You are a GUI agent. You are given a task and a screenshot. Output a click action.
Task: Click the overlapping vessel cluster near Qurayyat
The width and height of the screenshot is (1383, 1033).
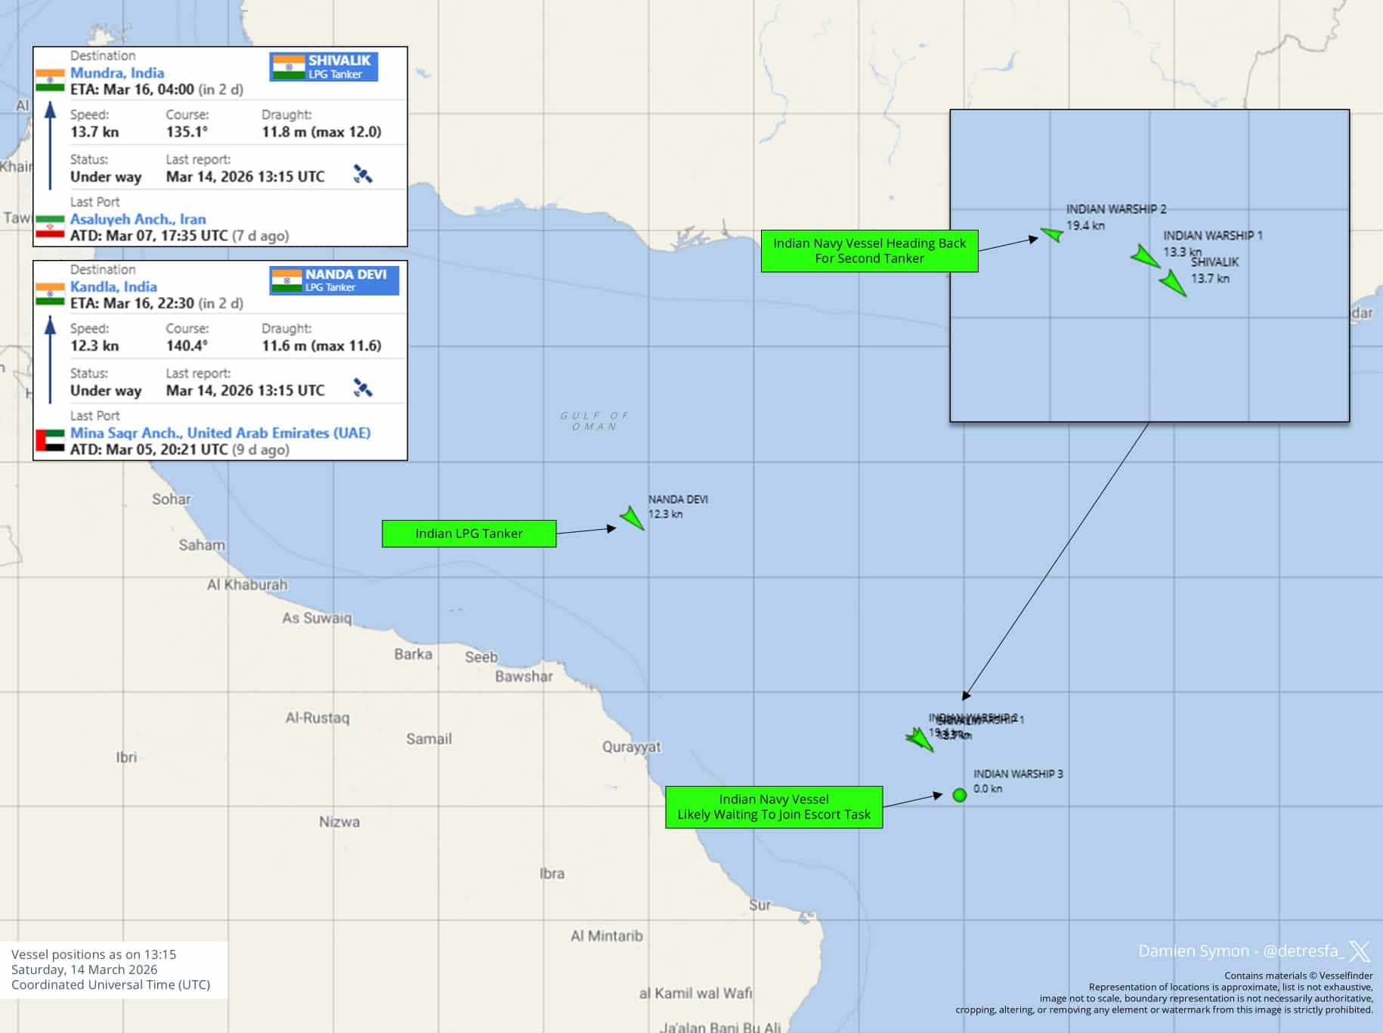920,738
